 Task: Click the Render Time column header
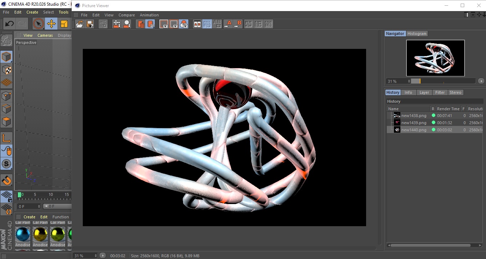pyautogui.click(x=448, y=109)
